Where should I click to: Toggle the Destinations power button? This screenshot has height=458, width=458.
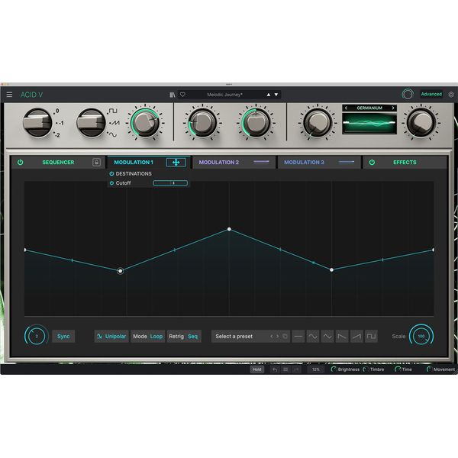click(111, 174)
